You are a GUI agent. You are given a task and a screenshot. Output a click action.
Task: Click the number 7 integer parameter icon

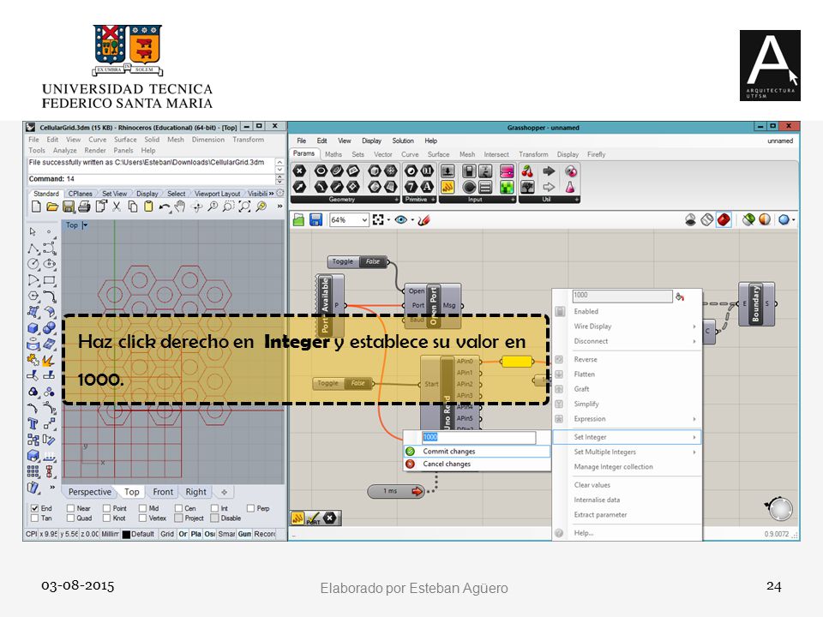tap(411, 187)
